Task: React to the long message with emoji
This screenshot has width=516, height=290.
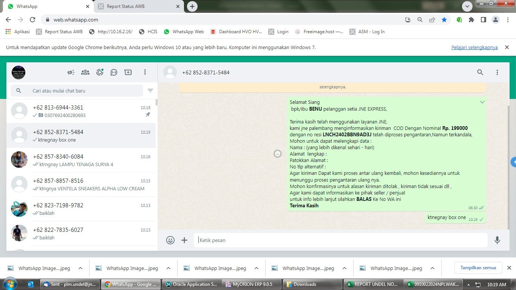Action: click(278, 154)
